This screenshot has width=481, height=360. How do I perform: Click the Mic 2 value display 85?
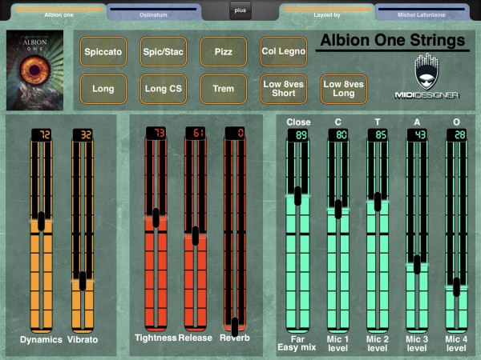(x=378, y=135)
